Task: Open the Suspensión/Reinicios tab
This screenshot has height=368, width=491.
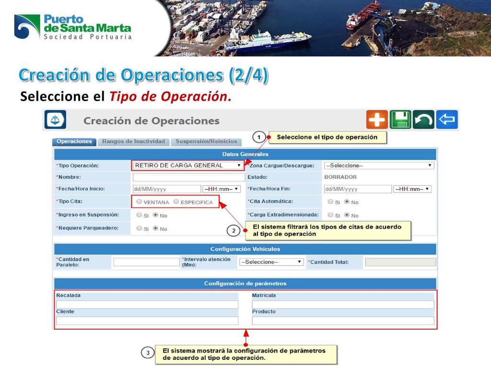Action: point(206,142)
